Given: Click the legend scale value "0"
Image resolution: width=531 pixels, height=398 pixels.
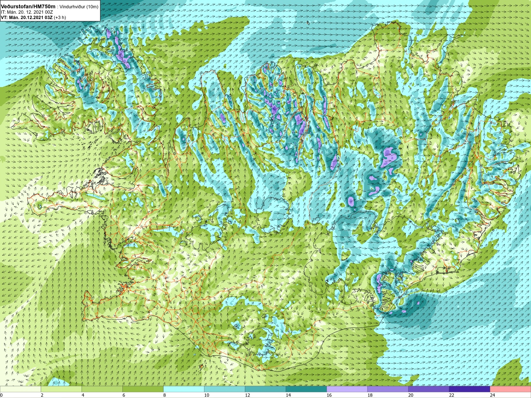Looking at the screenshot, I should pos(2,395).
